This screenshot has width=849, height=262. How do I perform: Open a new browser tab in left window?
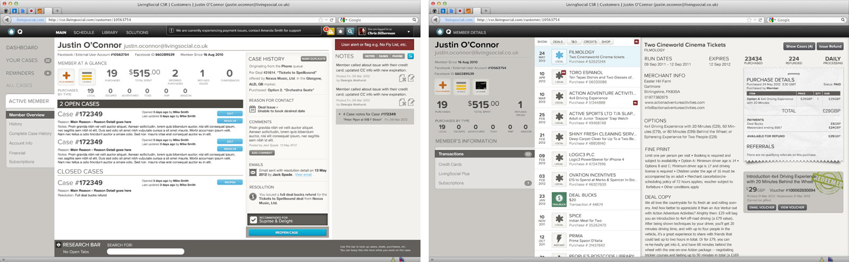(x=57, y=11)
